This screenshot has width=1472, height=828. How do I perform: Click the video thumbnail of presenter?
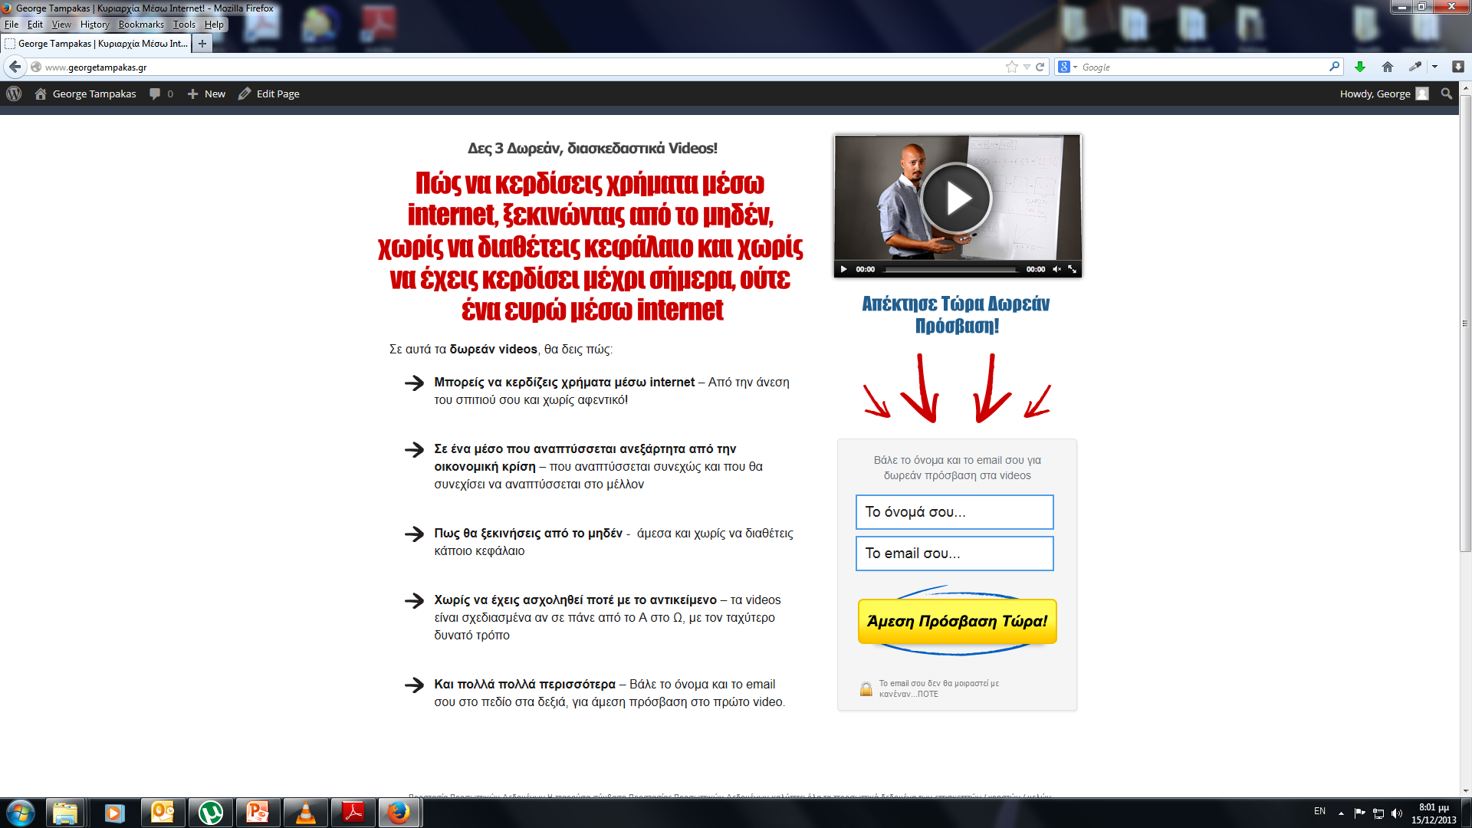958,206
